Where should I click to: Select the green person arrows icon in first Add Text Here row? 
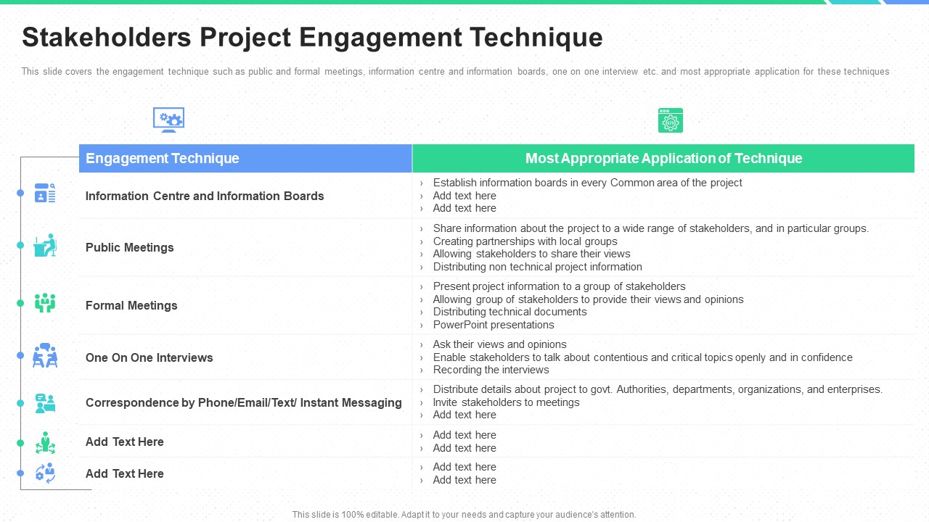(x=45, y=442)
